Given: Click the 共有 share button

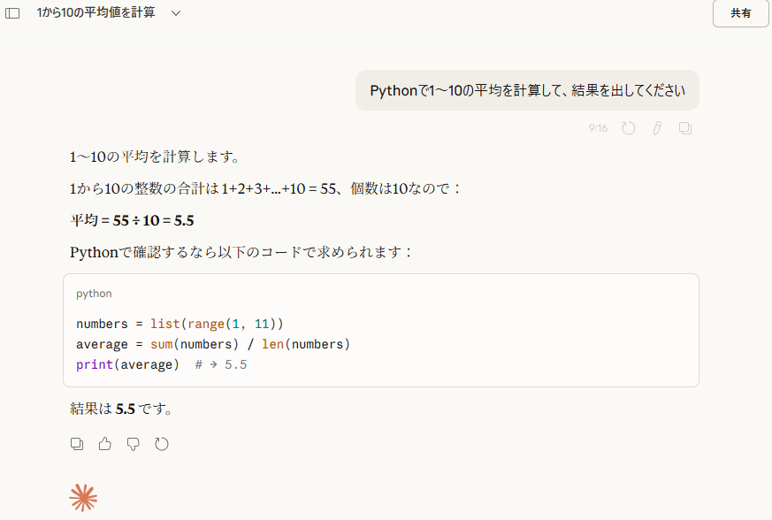Looking at the screenshot, I should coord(740,13).
